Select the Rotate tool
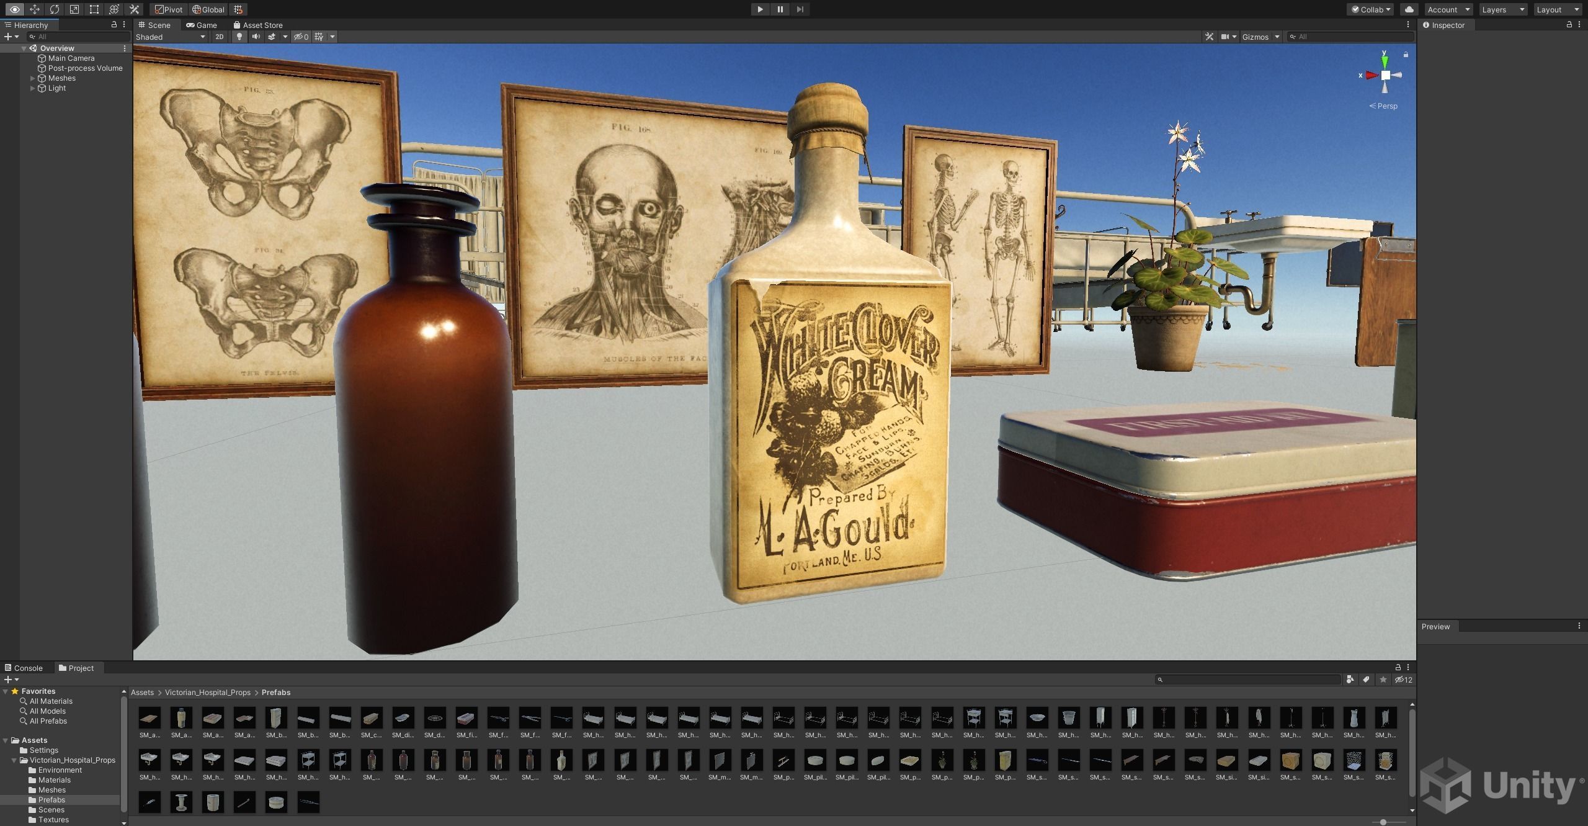The height and width of the screenshot is (826, 1588). tap(54, 9)
